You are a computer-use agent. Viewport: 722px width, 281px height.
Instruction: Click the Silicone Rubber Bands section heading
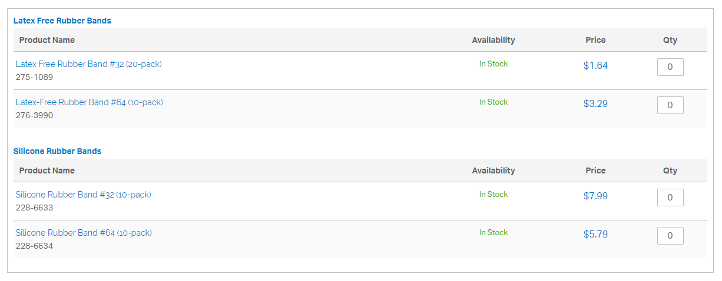(x=57, y=151)
